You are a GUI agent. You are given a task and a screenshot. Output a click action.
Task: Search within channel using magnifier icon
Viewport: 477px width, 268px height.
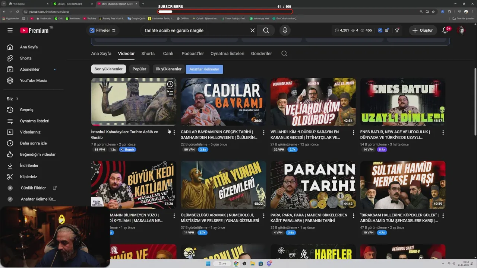pyautogui.click(x=284, y=54)
